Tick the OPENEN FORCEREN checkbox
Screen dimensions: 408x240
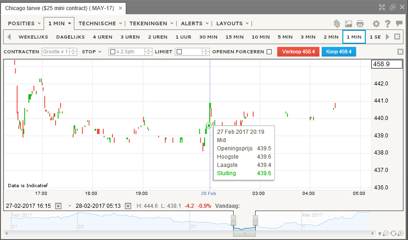(269, 52)
